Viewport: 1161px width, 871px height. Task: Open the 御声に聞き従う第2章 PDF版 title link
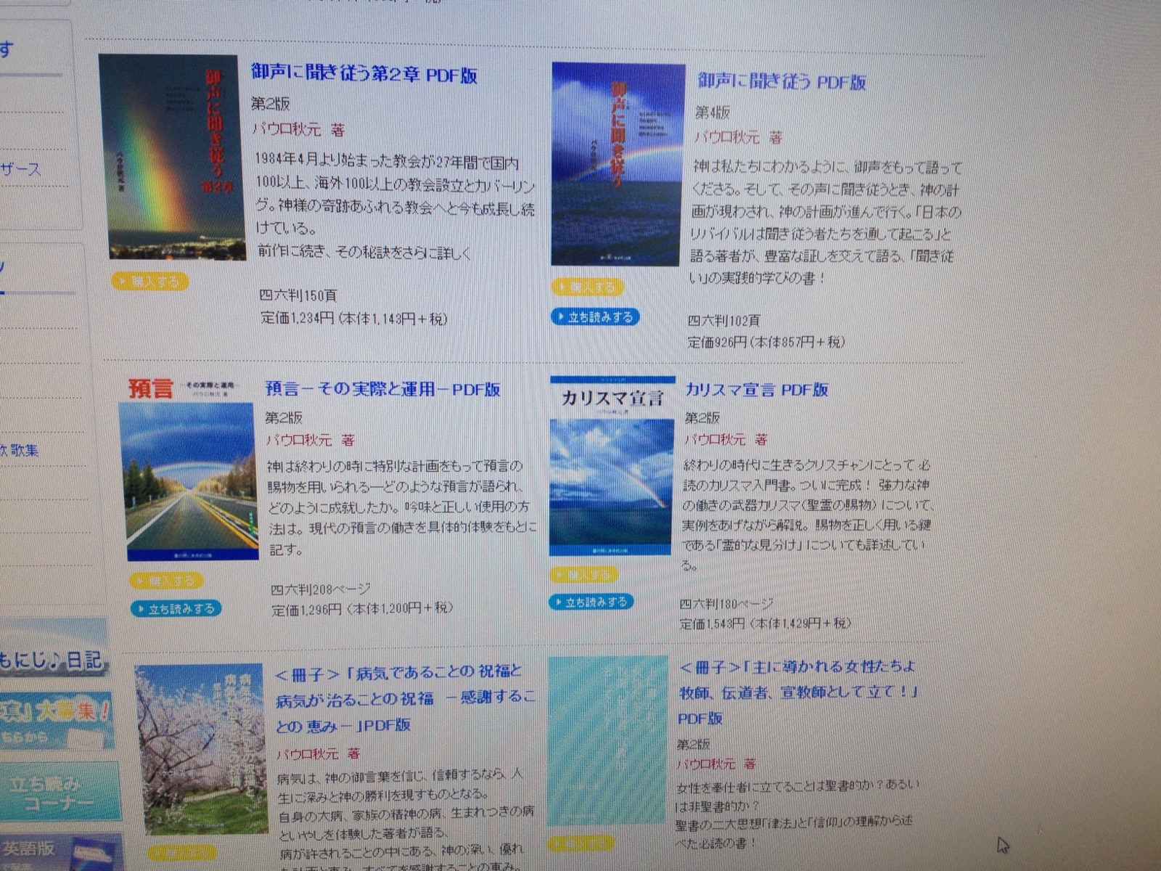(364, 74)
